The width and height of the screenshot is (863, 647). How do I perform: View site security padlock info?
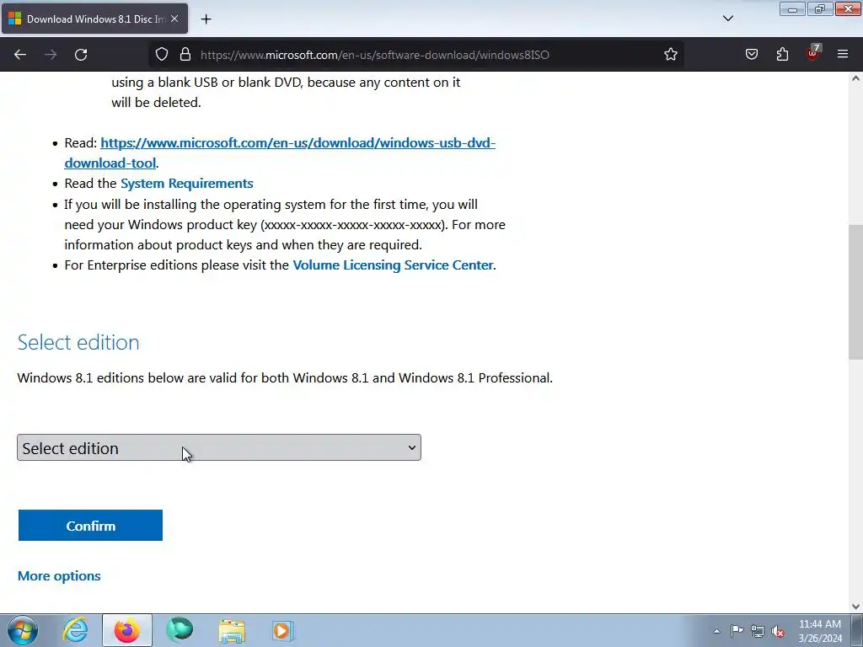[x=185, y=54]
